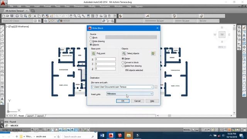The width and height of the screenshot is (247, 139).
Task: Expand the Explorer address path dropdown chevron
Action: pos(55,137)
